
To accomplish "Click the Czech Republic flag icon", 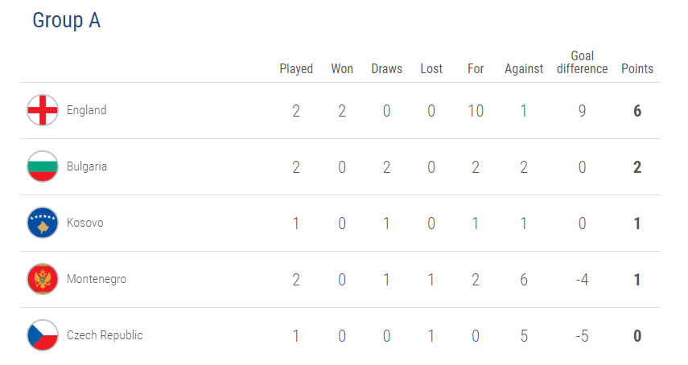I will (x=43, y=335).
